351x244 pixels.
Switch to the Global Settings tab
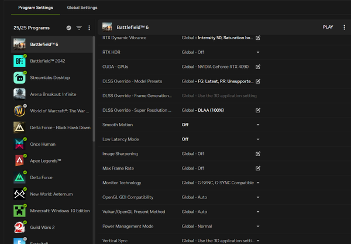point(82,8)
